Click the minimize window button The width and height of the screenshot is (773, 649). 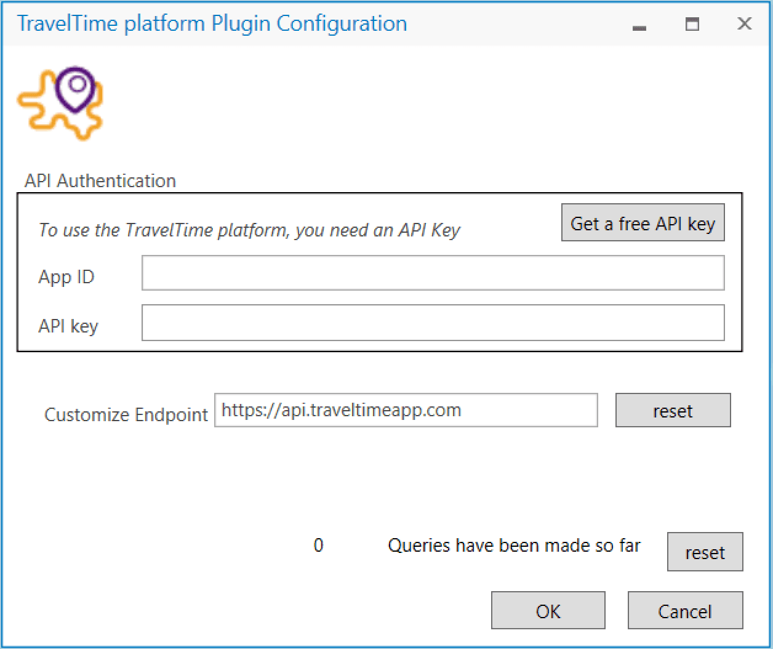click(x=640, y=27)
